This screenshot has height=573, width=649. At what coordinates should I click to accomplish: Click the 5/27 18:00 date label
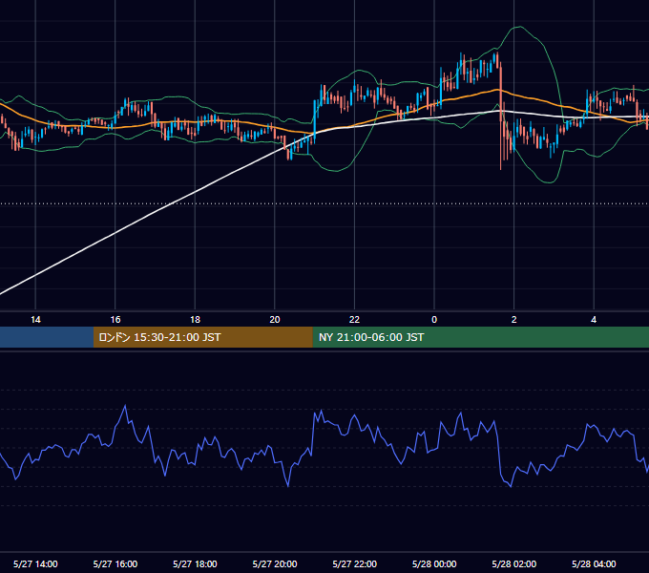[x=195, y=563]
